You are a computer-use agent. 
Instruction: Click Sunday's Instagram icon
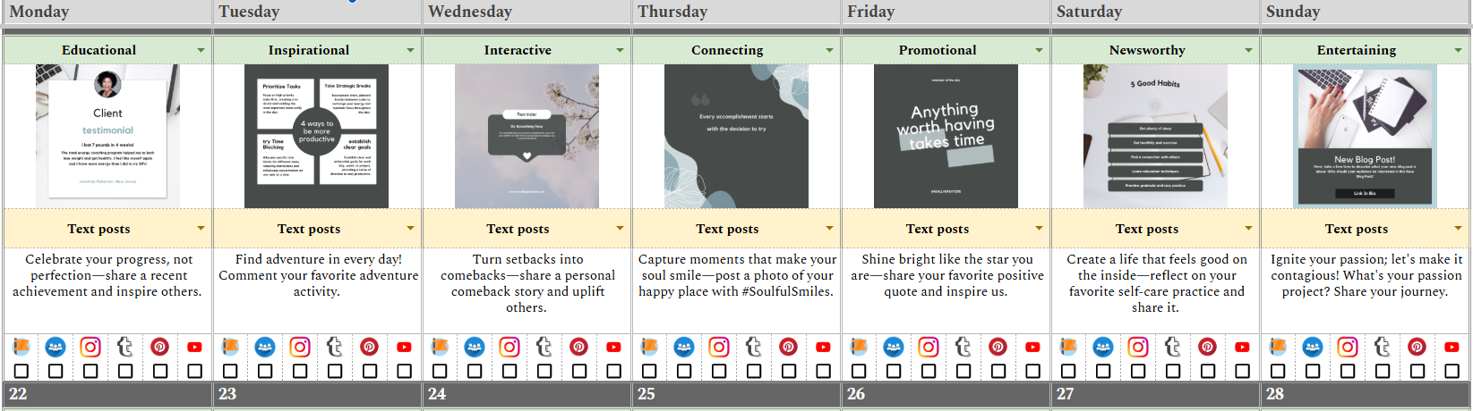[1348, 347]
